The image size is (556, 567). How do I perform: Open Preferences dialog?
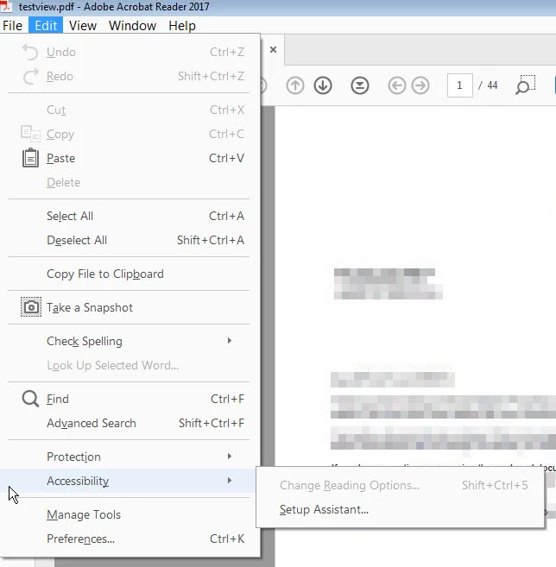click(130, 539)
